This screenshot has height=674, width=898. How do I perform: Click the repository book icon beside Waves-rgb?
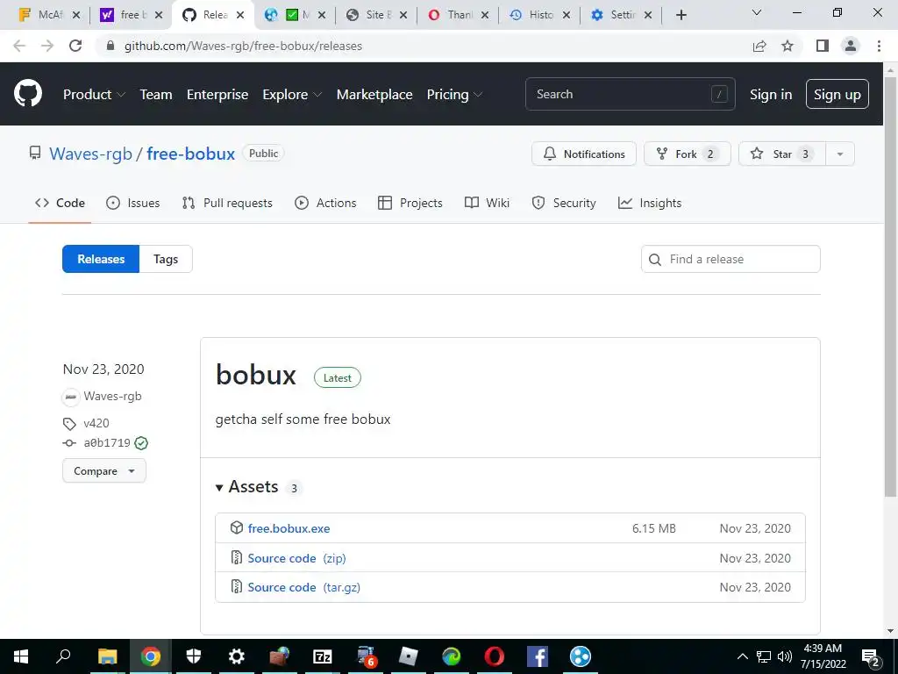point(35,153)
